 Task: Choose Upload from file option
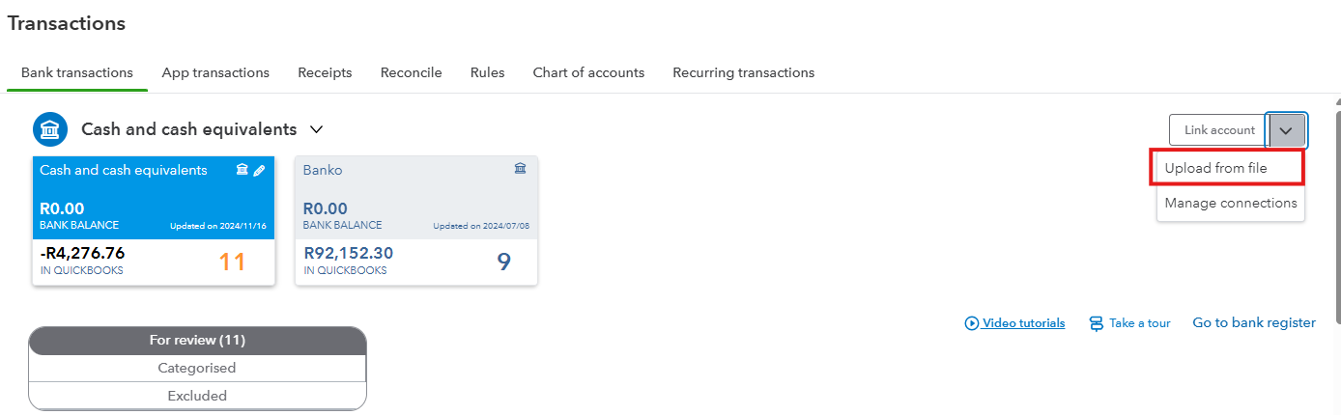point(1215,168)
